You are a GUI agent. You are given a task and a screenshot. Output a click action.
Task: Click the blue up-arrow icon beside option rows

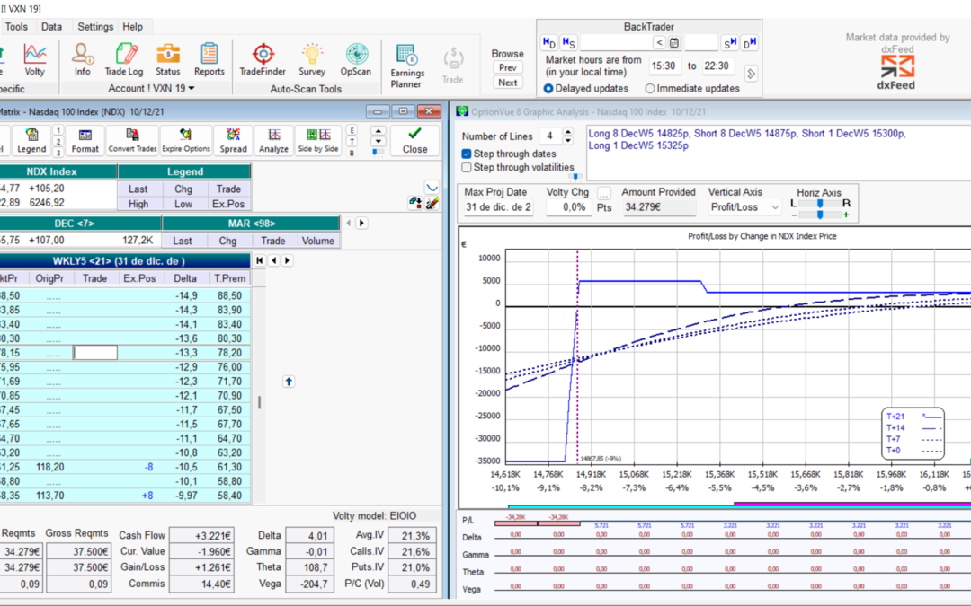pos(289,382)
